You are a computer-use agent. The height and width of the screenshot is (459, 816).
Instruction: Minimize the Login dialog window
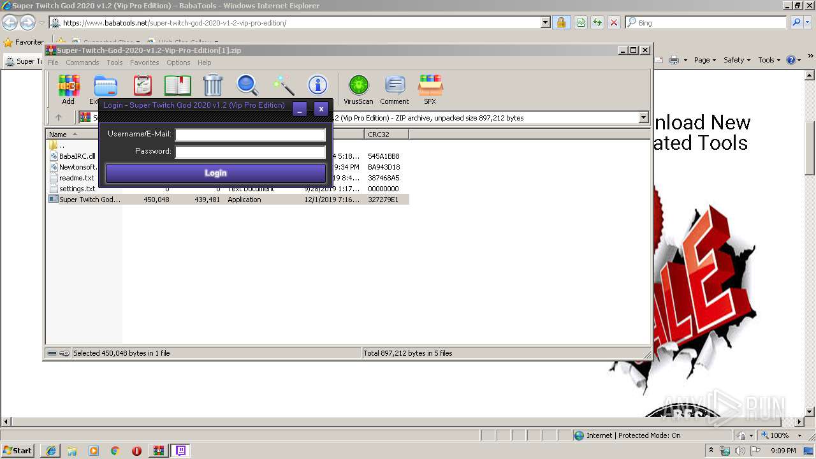pyautogui.click(x=300, y=108)
